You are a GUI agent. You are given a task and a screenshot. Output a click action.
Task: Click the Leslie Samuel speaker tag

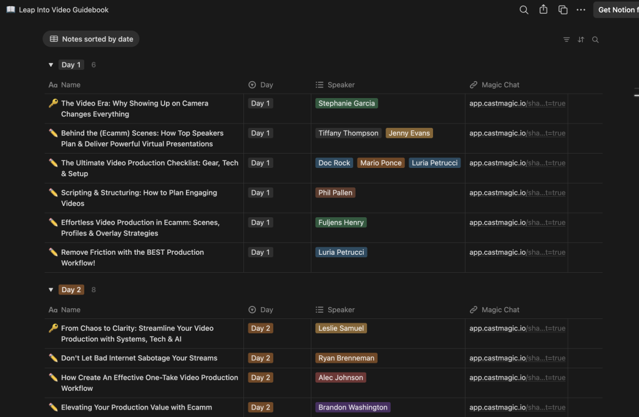pos(341,328)
